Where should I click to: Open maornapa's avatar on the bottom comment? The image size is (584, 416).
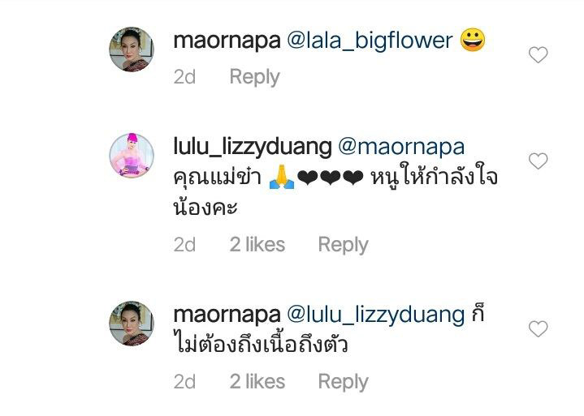(x=132, y=324)
